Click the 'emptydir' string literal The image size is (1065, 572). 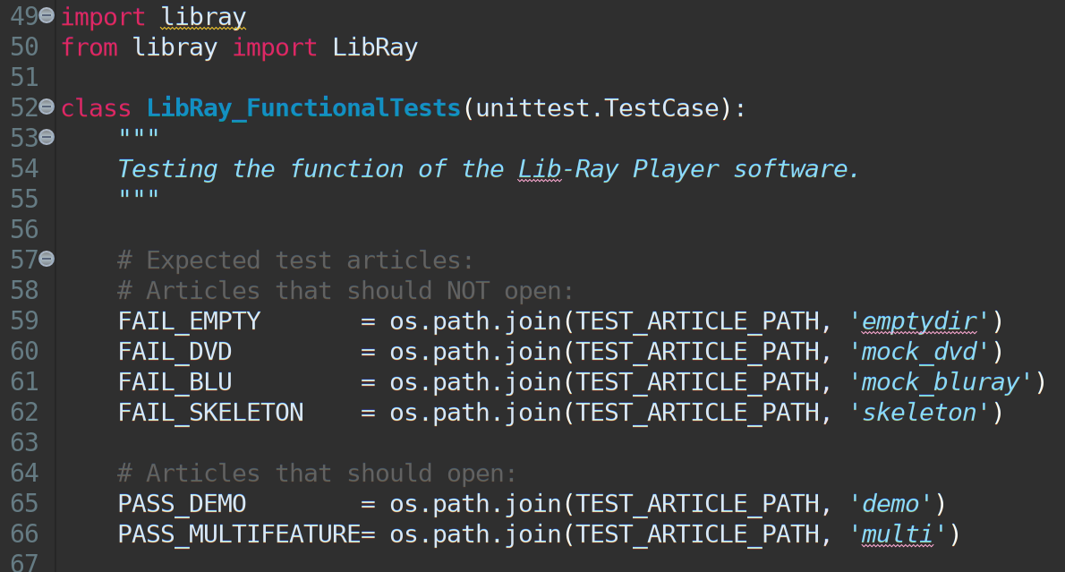(x=918, y=320)
